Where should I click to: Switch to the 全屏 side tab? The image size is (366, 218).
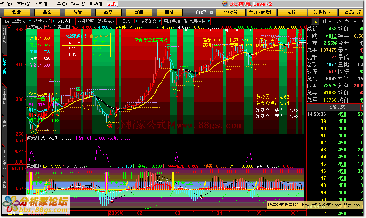(x=4, y=122)
